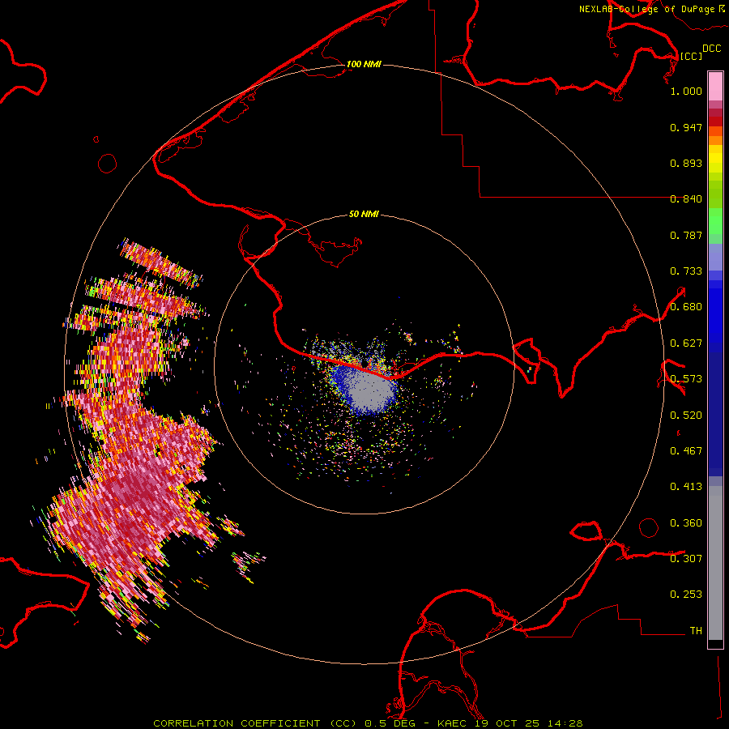Click the 0.307 scale value

[x=686, y=559]
